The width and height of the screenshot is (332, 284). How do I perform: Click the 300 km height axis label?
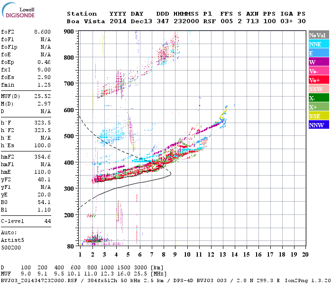69,188
